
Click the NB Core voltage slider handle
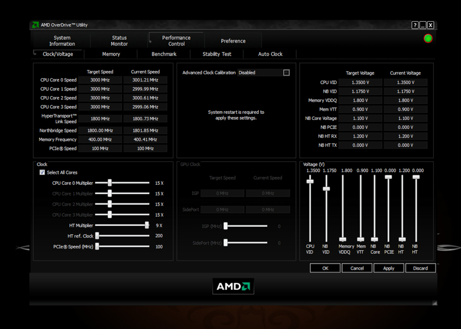tap(374, 239)
